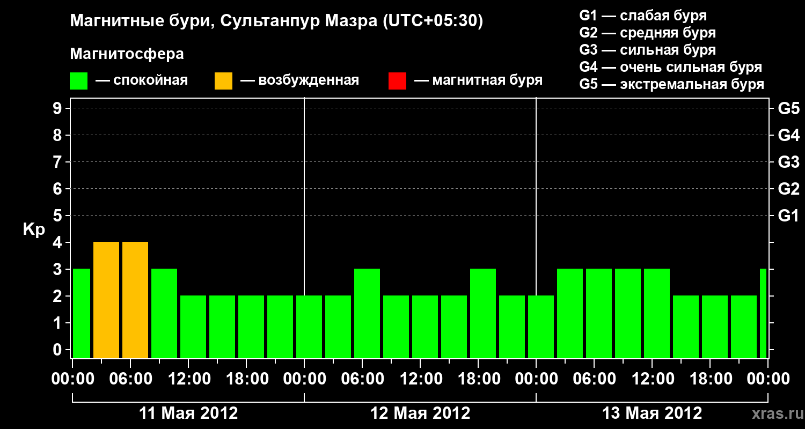This screenshot has height=429, width=805.
Task: Click the y-axis value '7'
Action: pyautogui.click(x=58, y=162)
